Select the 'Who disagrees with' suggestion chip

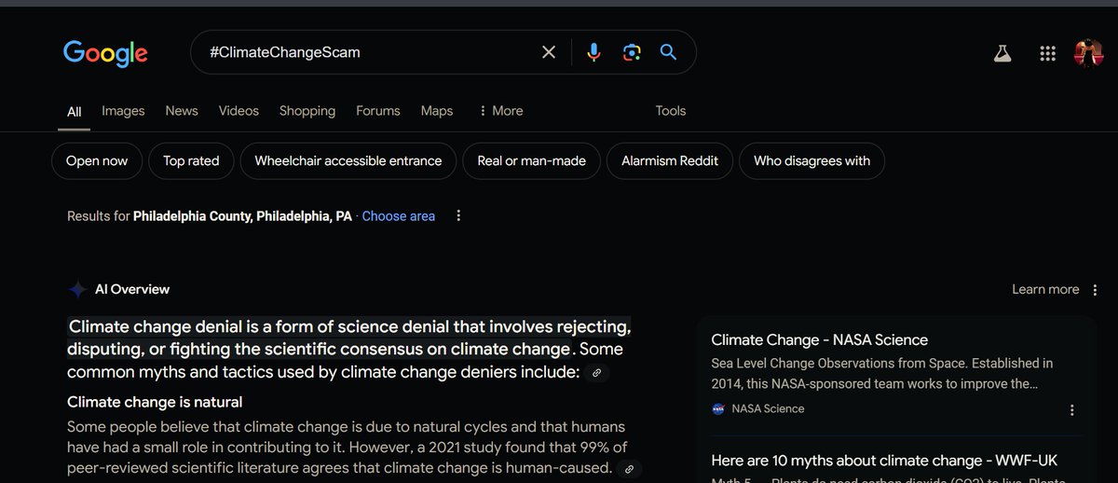[x=812, y=160]
